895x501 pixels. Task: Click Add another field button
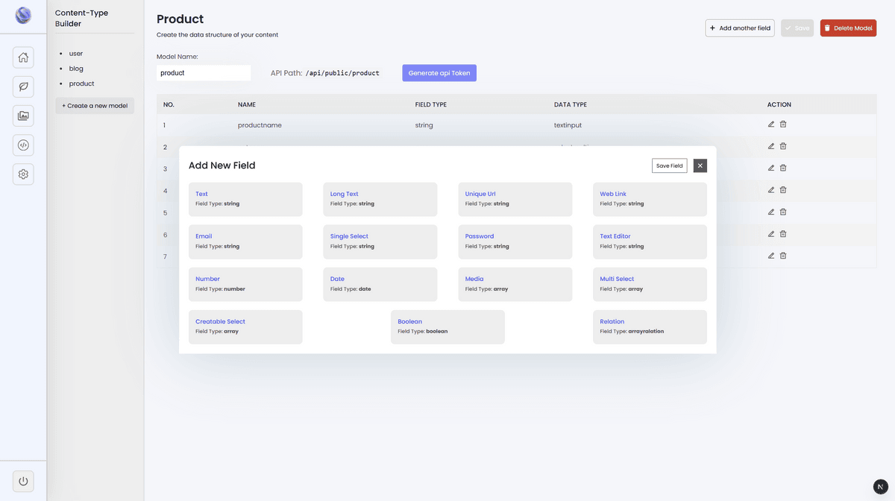click(740, 28)
